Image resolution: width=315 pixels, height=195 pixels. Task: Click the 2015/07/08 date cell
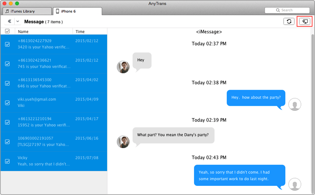click(x=87, y=158)
